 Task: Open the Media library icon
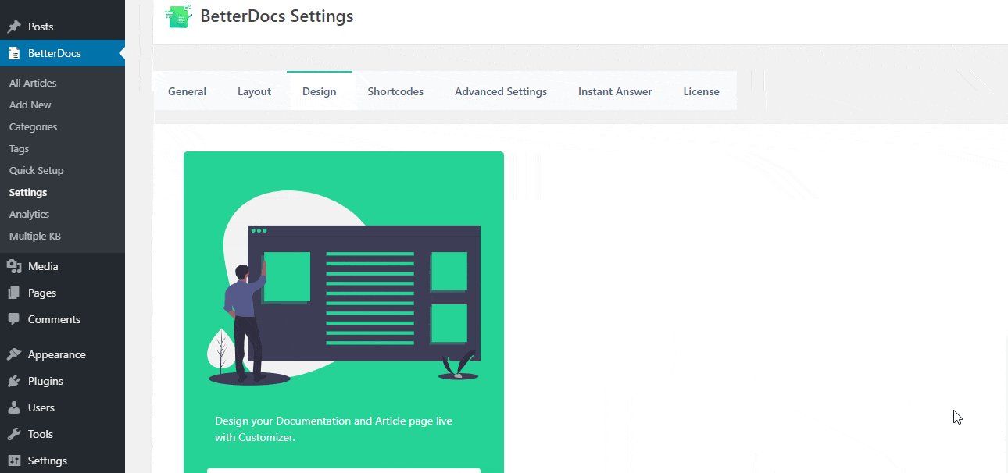tap(13, 265)
